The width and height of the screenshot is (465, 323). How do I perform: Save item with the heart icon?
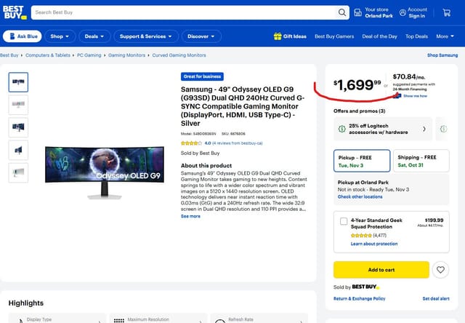pos(440,270)
